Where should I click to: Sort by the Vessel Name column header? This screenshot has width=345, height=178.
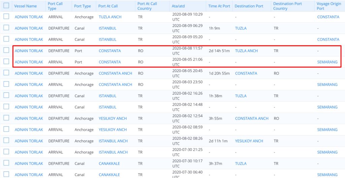25,6
